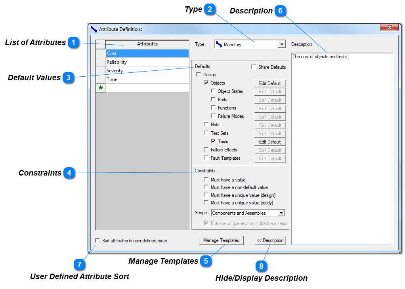Check the Design defaults checkbox
The height and width of the screenshot is (289, 405).
click(199, 74)
